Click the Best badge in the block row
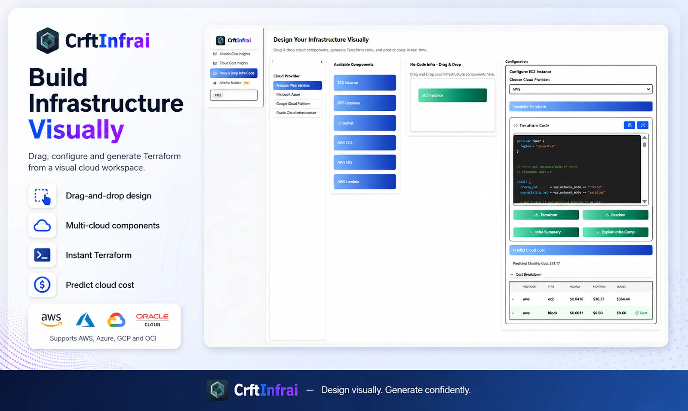The height and width of the screenshot is (411, 688). pos(641,313)
